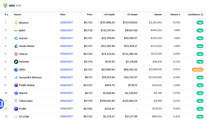Open AscendEX XEM/USDT pair link
This screenshot has width=207, height=120.
point(67,77)
